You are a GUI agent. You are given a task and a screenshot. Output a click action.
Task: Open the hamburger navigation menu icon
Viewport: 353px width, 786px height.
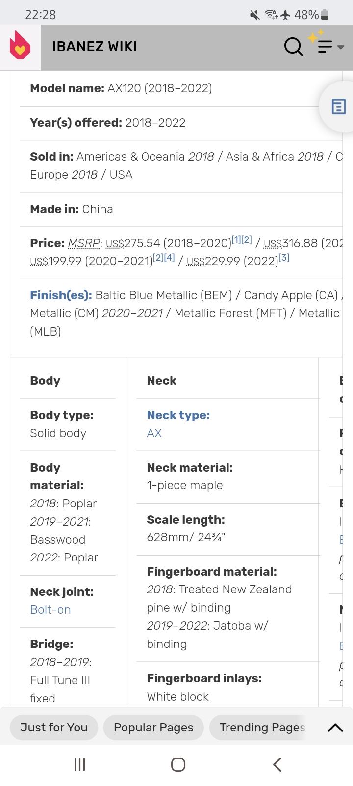click(325, 47)
